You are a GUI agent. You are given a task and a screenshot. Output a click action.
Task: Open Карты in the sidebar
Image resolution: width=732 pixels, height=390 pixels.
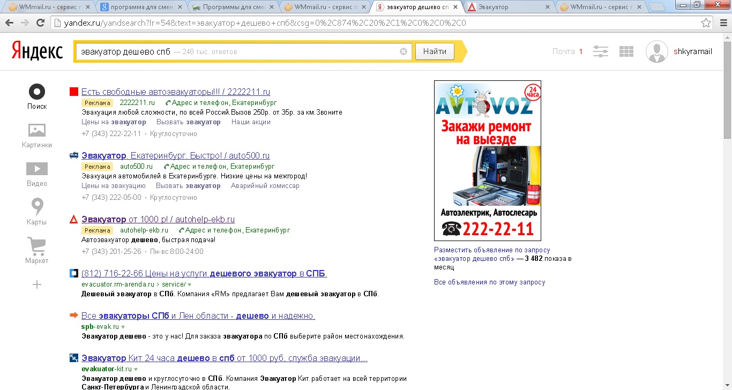click(37, 207)
